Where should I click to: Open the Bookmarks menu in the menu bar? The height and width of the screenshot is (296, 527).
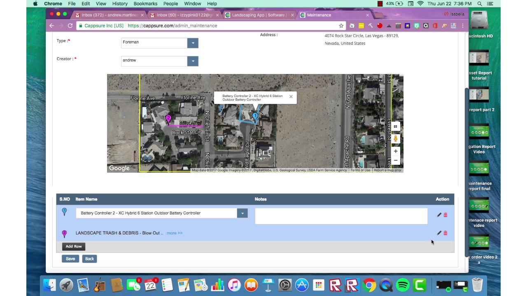click(145, 4)
